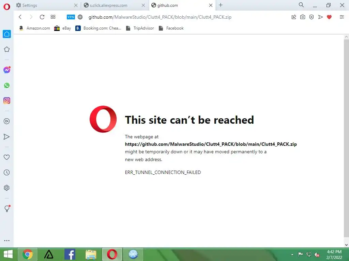This screenshot has width=349, height=261.
Task: Open the TripAdvisor bookmark
Action: tap(140, 28)
